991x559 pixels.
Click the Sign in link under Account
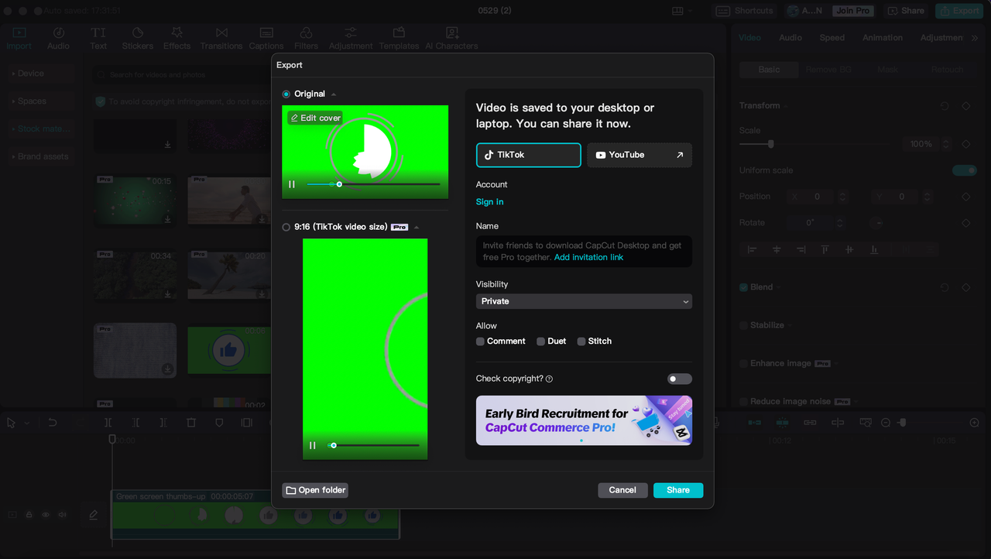[489, 202]
